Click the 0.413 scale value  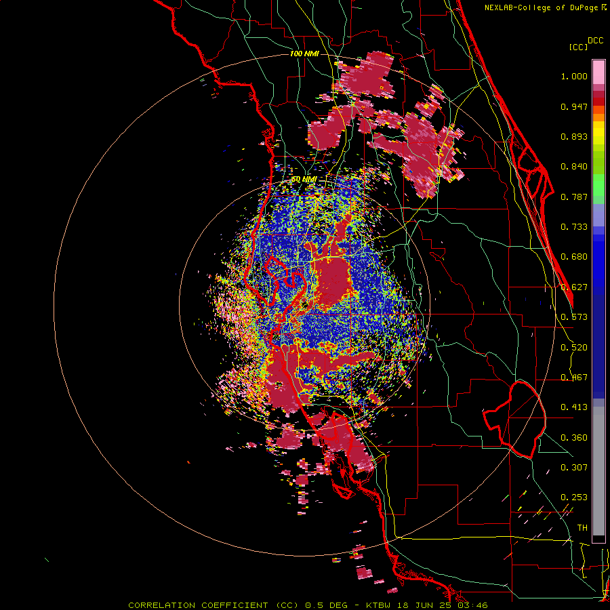coord(574,407)
